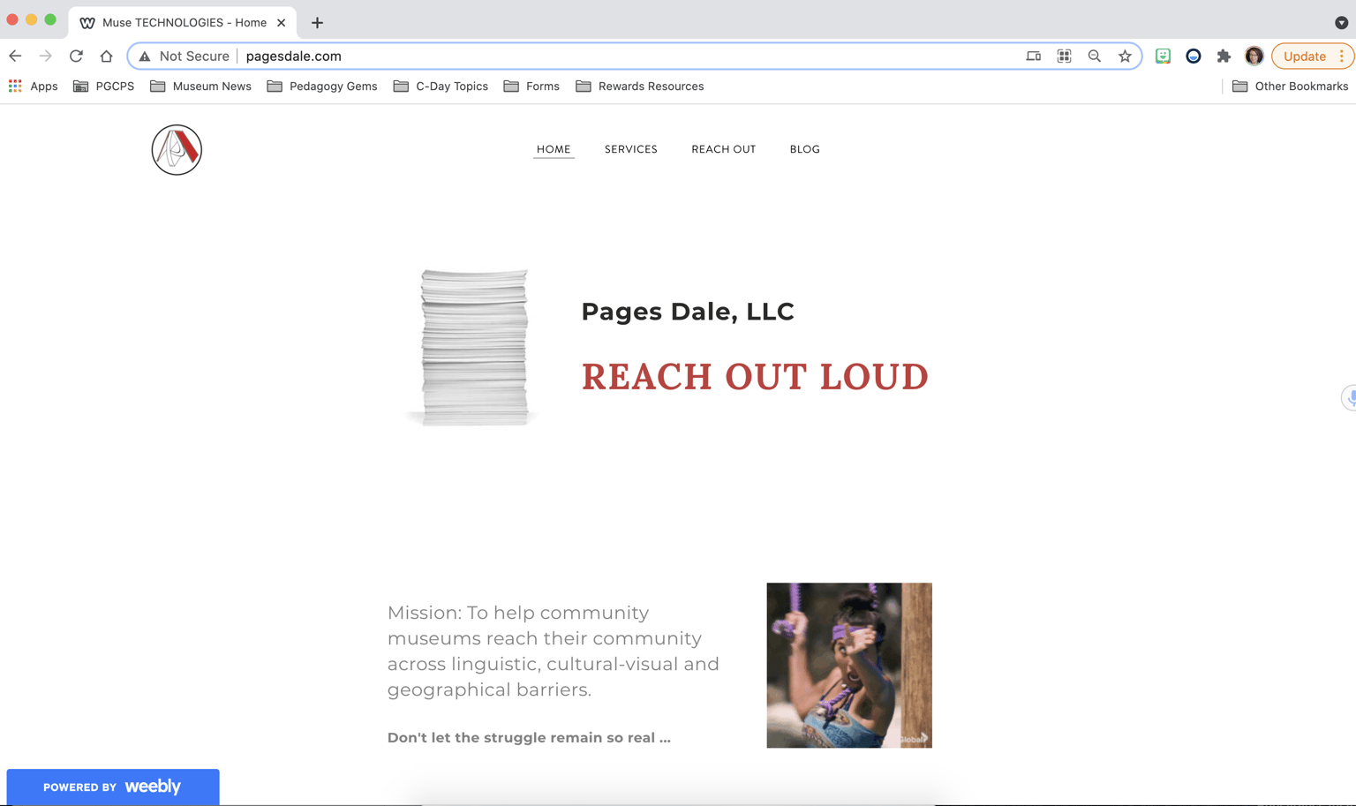
Task: Open the green extension icon in toolbar
Action: [x=1163, y=56]
